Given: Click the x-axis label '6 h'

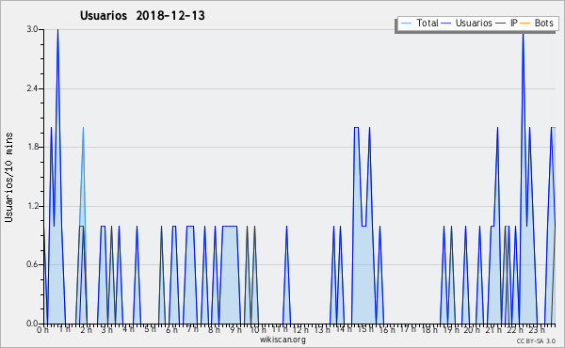Looking at the screenshot, I should [172, 329].
